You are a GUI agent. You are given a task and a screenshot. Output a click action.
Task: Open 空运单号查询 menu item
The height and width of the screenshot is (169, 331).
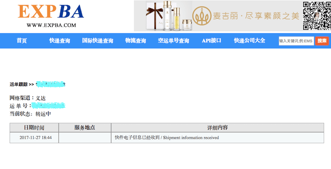[174, 41]
